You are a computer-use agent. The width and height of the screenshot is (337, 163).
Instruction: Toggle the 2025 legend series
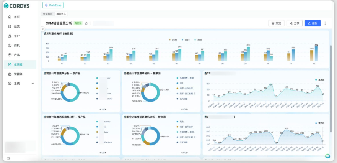click(x=198, y=40)
